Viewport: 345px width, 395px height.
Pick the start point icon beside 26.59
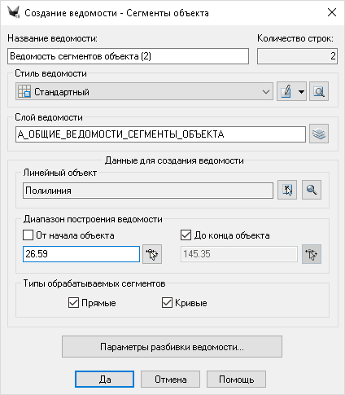(x=152, y=254)
